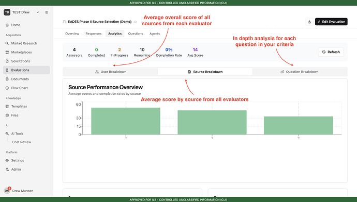357x202 pixels.
Task: Click the document icon beside the evaluation title
Action: [65, 22]
